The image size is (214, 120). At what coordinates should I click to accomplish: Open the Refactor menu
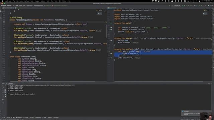tap(43, 1)
